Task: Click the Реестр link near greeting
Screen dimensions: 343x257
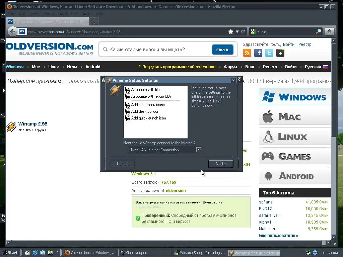Action: (x=305, y=45)
